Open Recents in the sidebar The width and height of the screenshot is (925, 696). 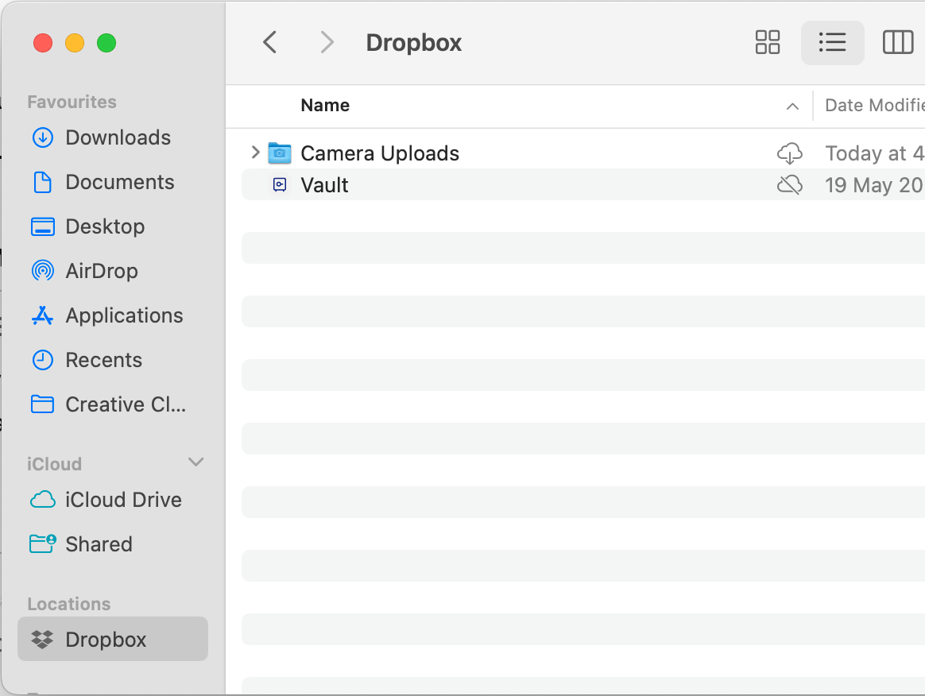click(x=113, y=360)
